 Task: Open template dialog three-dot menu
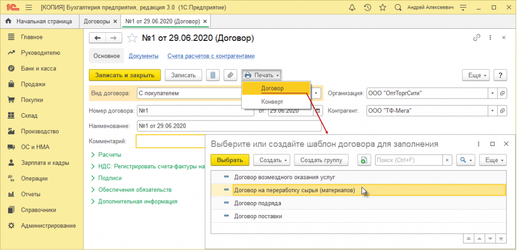coord(479,144)
